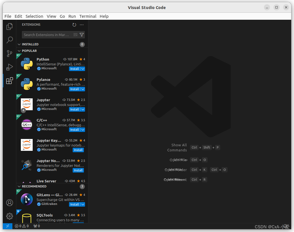
Task: Open the Go menu
Action: (62, 16)
